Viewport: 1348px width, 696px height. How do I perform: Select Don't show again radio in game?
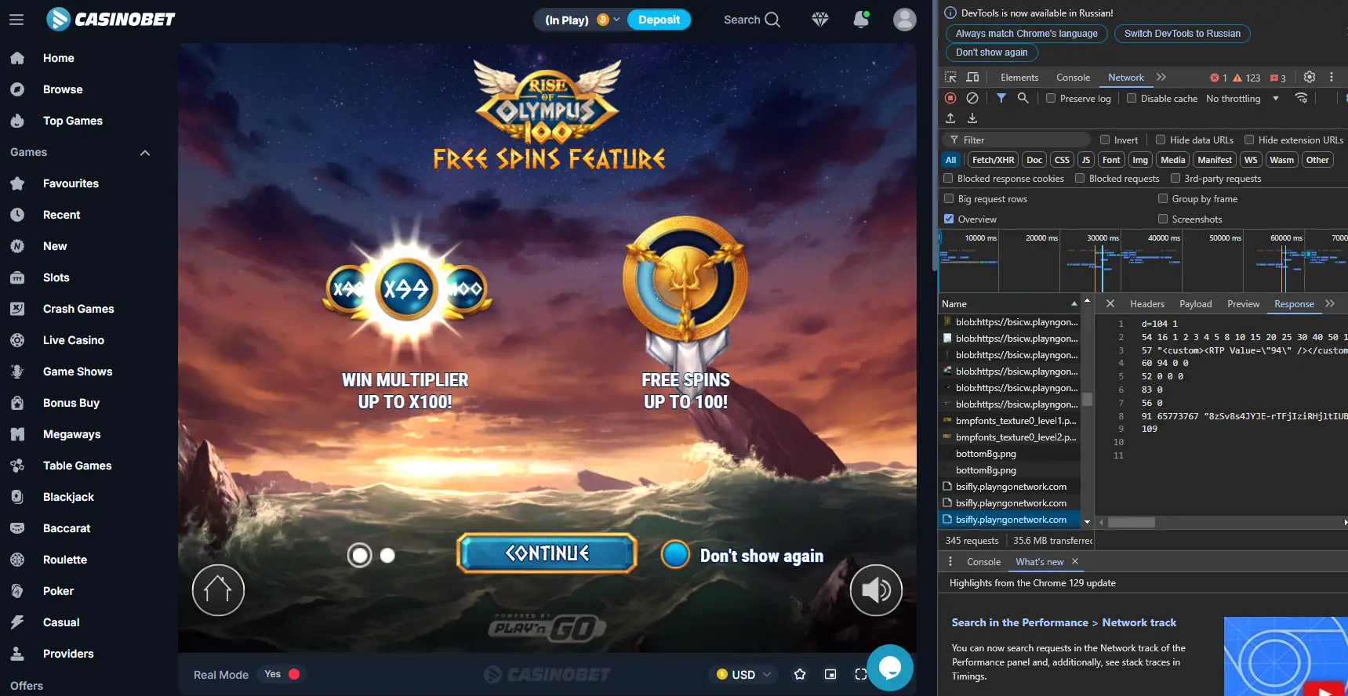point(675,554)
